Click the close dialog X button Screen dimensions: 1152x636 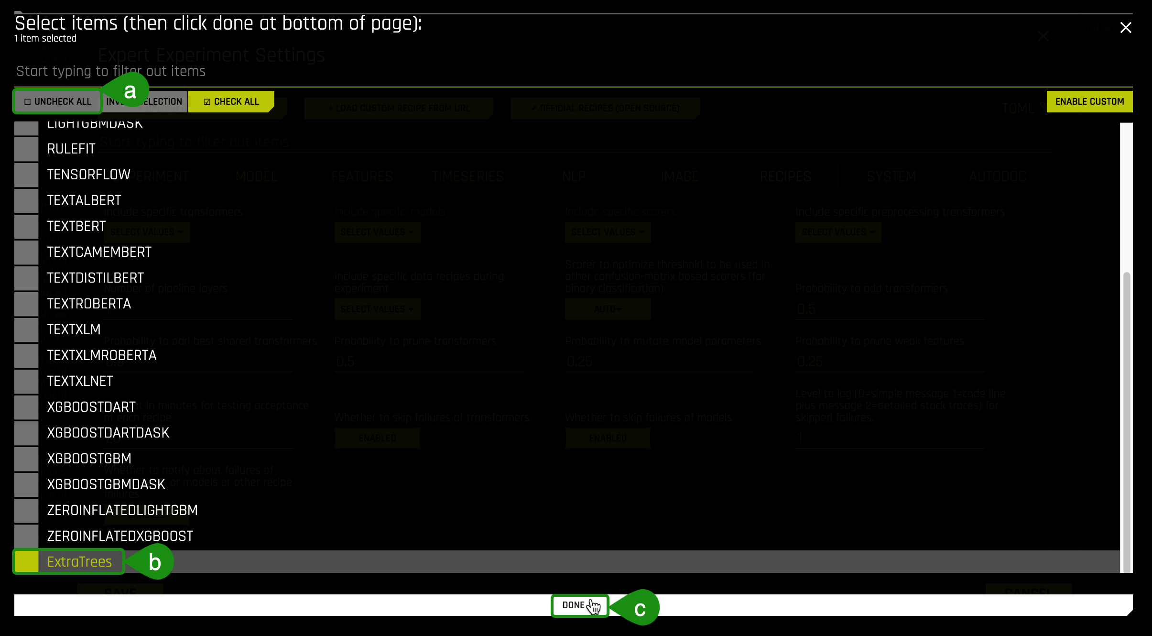point(1125,27)
